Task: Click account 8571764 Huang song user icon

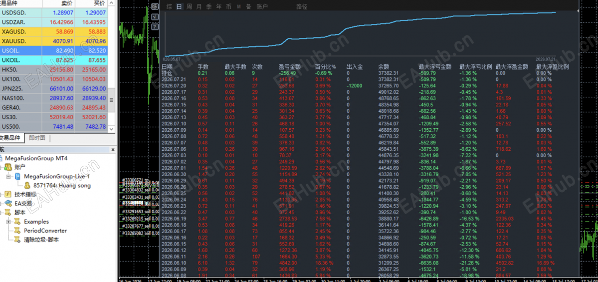Action: pos(27,186)
